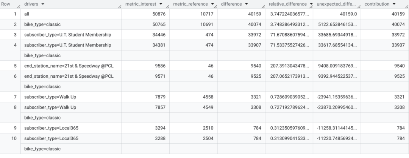Click metric_interest value 50876
Viewport: 409px width, 158px height.
[x=159, y=14]
